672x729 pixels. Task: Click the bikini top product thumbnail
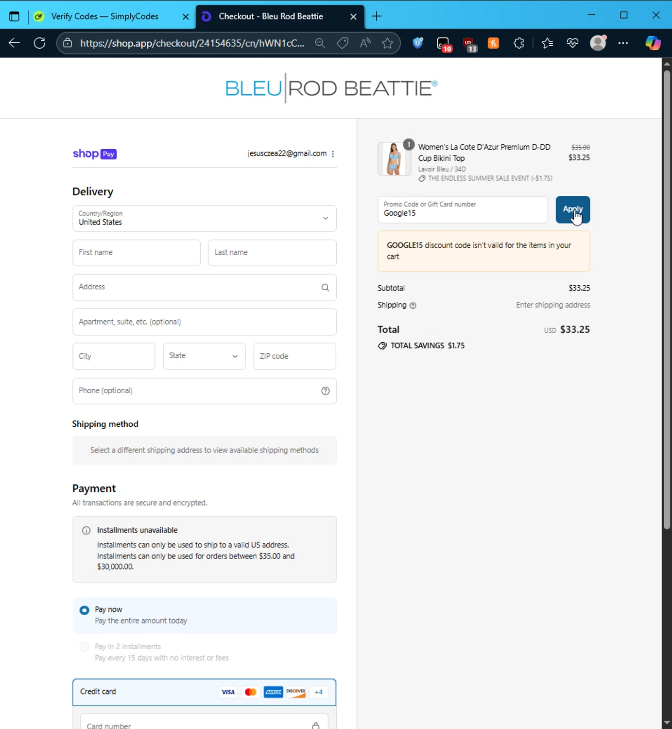click(394, 158)
